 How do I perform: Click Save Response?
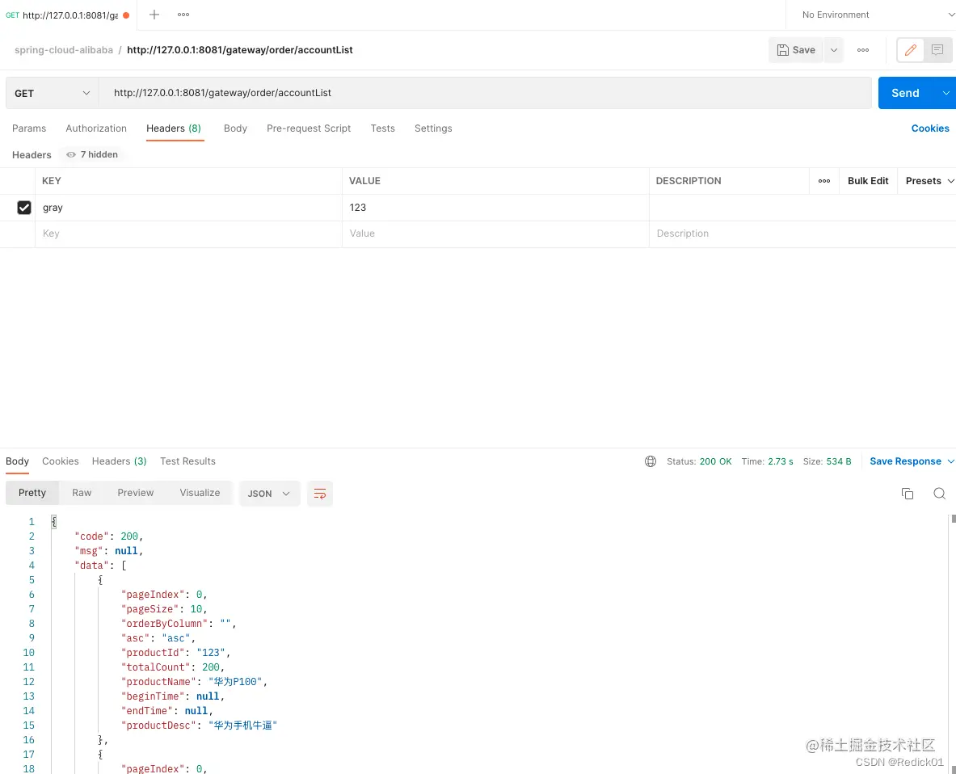tap(905, 461)
